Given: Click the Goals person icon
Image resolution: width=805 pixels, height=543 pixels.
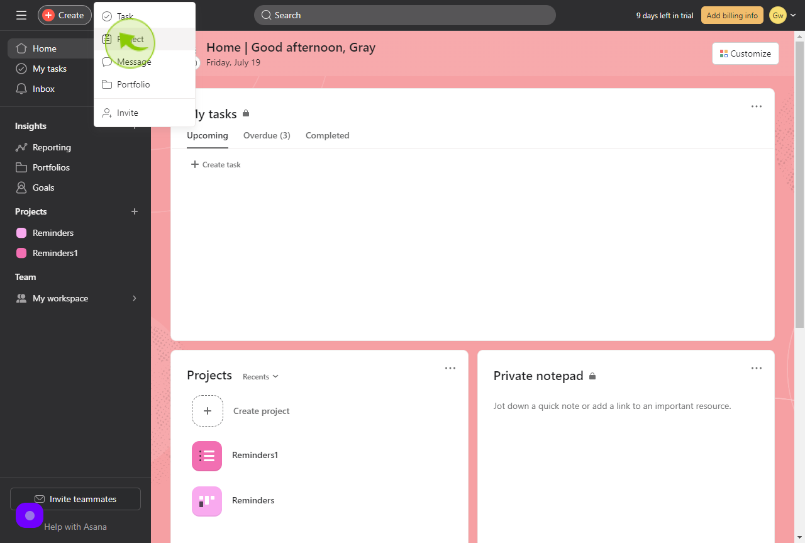Looking at the screenshot, I should [x=21, y=188].
